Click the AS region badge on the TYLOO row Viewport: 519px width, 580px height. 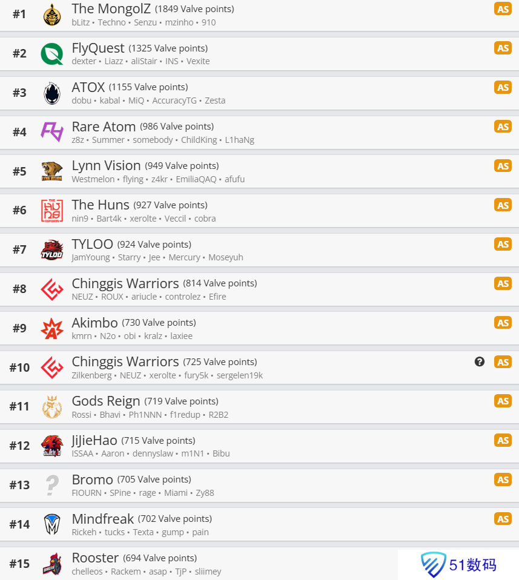(503, 244)
